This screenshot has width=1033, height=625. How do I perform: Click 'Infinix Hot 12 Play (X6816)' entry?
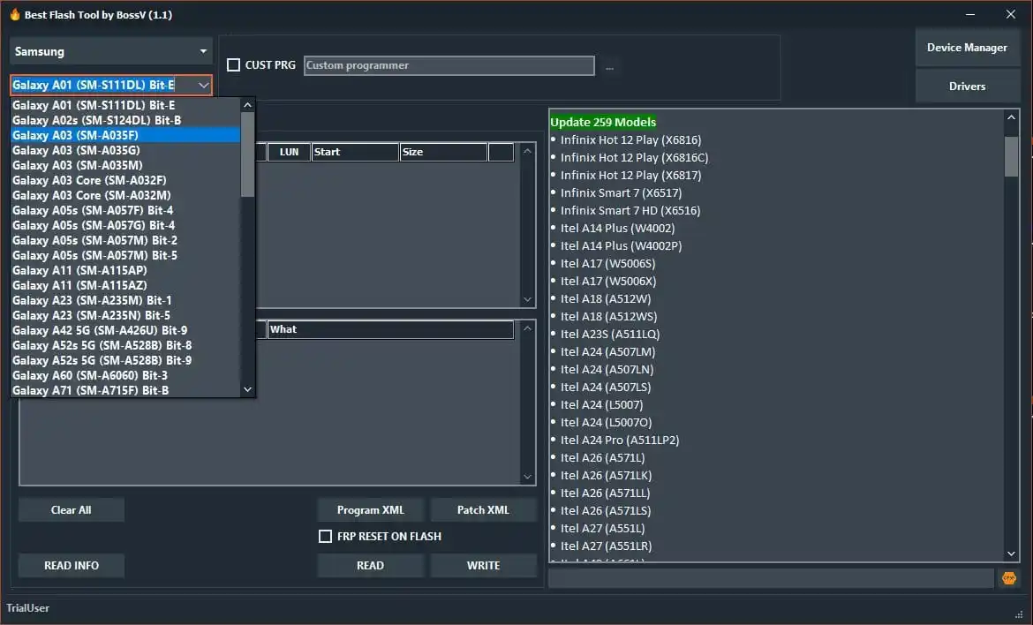630,139
